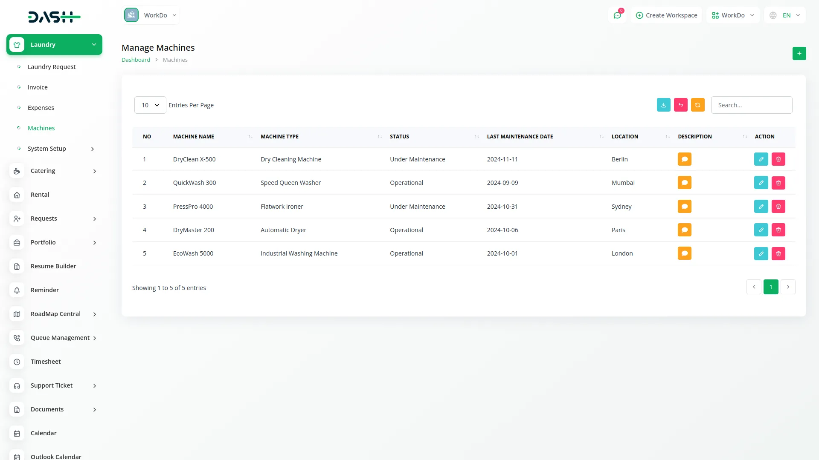
Task: Select the Timesheet section in sidebar
Action: point(46,361)
